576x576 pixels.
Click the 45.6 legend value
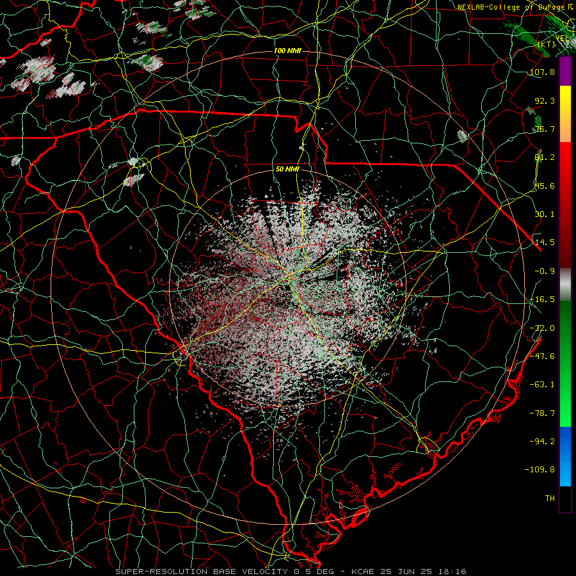pos(545,186)
